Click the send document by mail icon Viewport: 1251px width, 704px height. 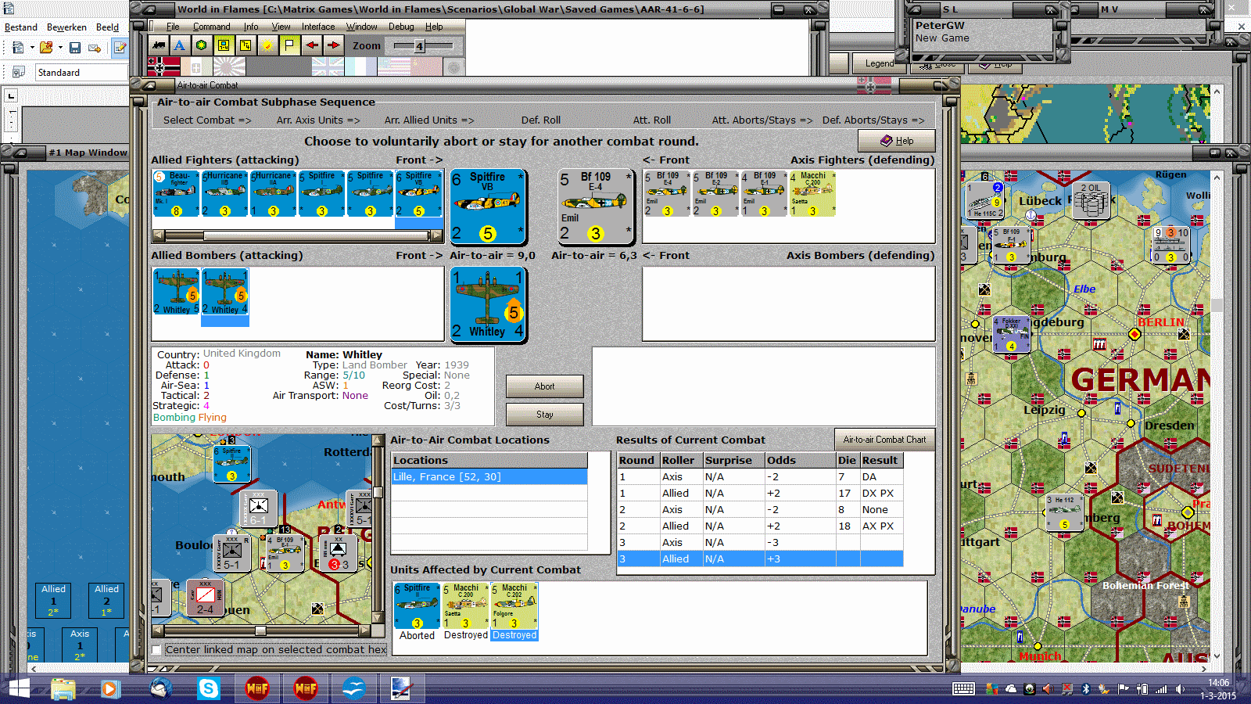[x=95, y=48]
